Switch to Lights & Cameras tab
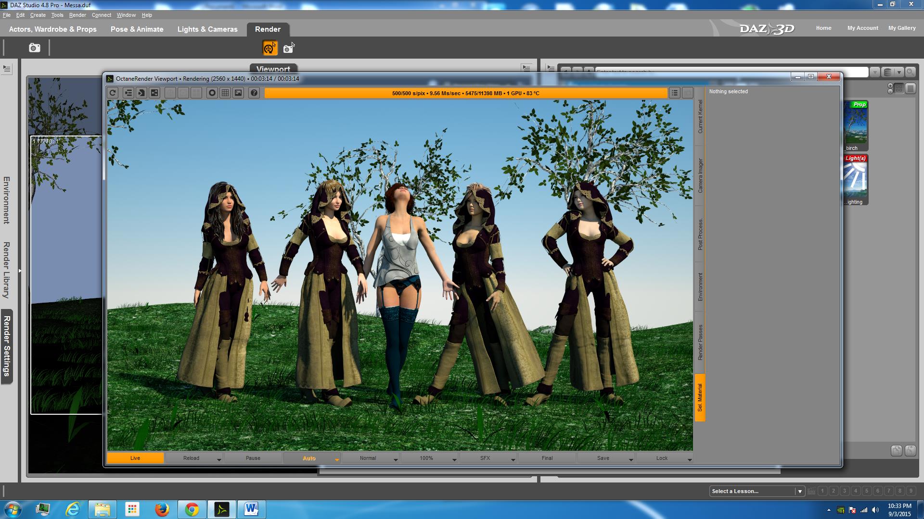Image resolution: width=924 pixels, height=519 pixels. point(207,29)
